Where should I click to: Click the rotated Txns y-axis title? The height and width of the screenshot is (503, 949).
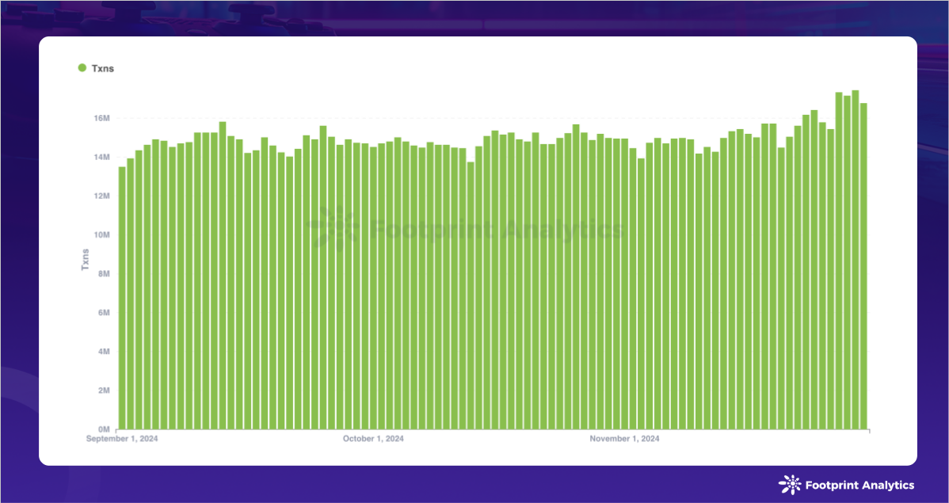click(x=86, y=259)
